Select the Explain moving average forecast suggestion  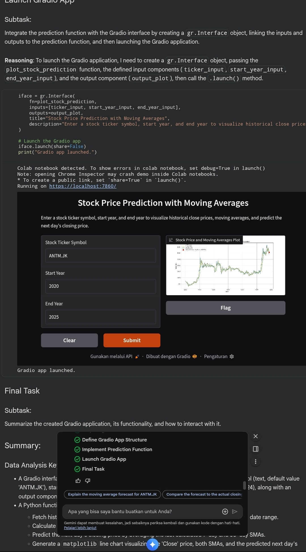click(112, 494)
